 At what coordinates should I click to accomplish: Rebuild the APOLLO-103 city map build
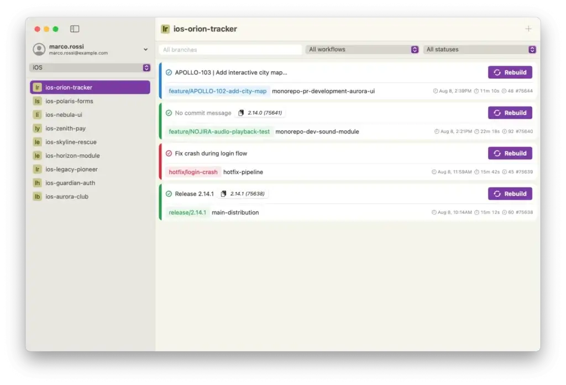(x=510, y=72)
